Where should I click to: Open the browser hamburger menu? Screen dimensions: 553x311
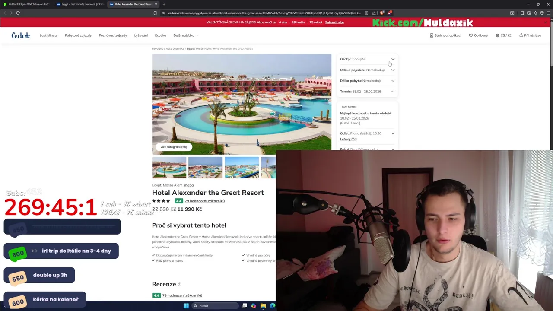coord(548,13)
